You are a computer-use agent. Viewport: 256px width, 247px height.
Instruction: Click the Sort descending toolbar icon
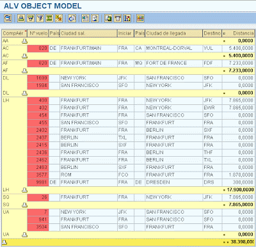coord(31,18)
